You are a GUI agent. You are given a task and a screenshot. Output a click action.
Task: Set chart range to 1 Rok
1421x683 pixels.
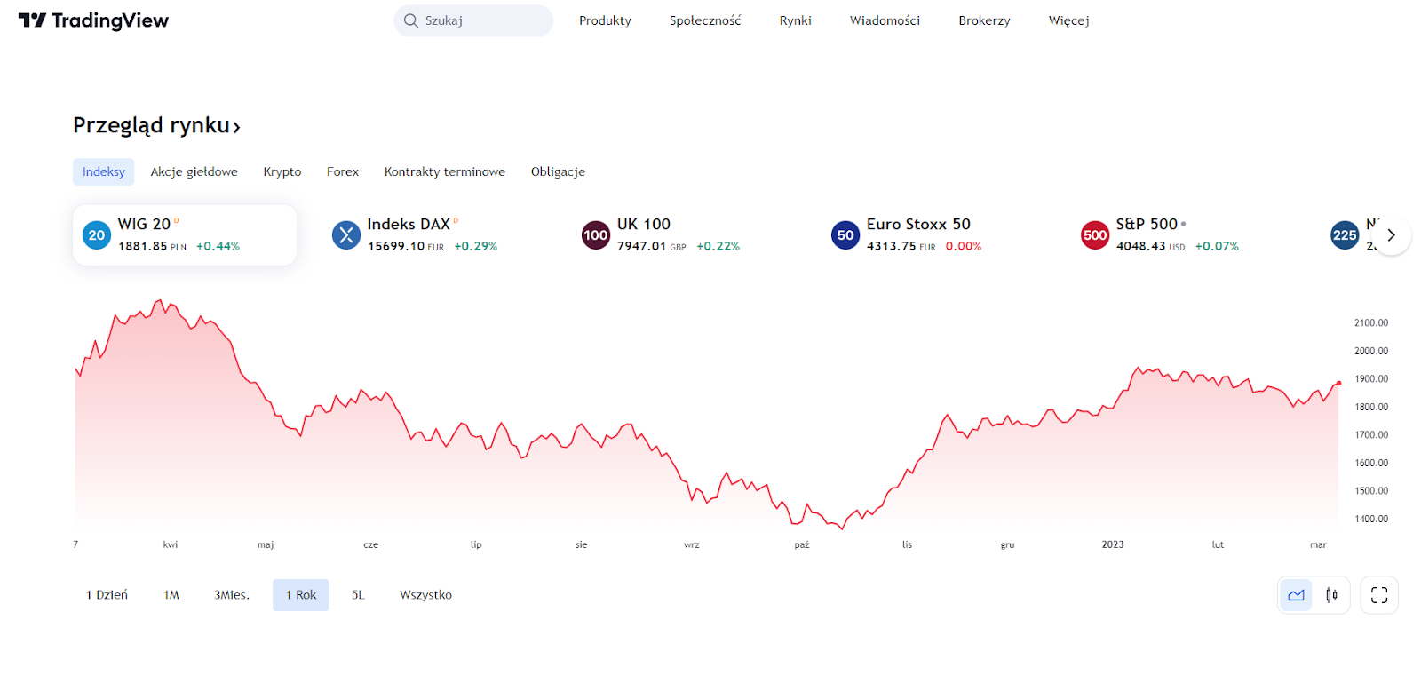click(x=301, y=595)
